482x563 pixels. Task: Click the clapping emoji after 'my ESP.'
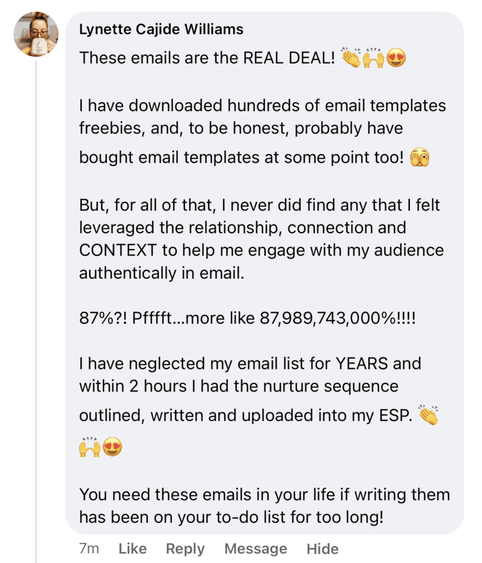(x=428, y=415)
